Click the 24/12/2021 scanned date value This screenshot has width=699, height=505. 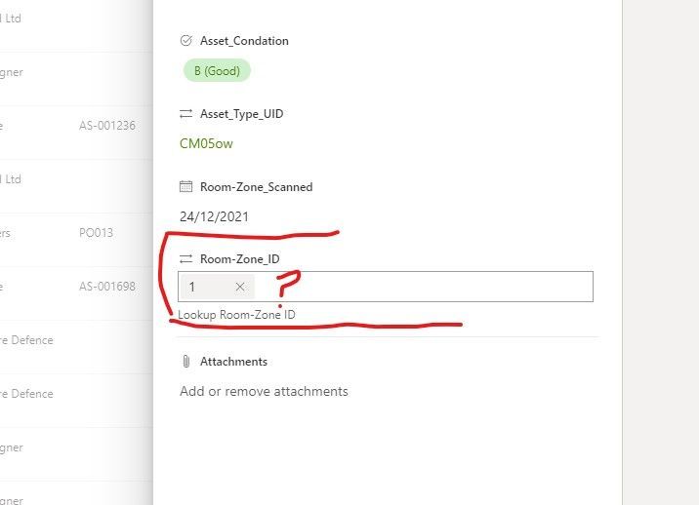(x=214, y=216)
